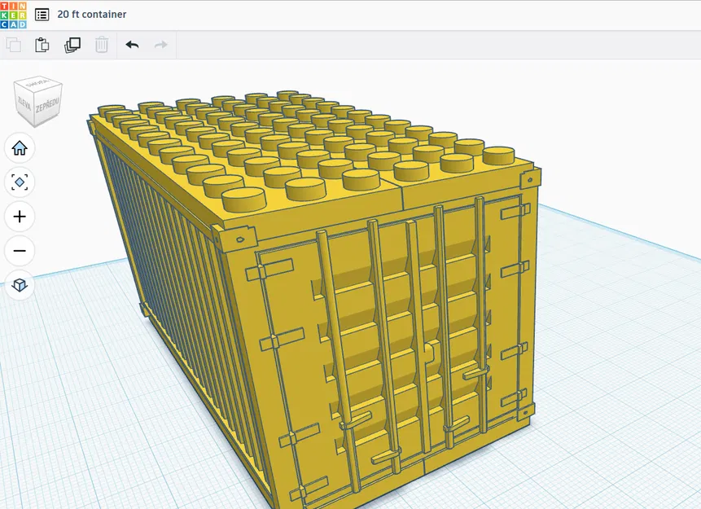This screenshot has width=701, height=509.
Task: Zoom out using the minus icon
Action: pos(20,252)
